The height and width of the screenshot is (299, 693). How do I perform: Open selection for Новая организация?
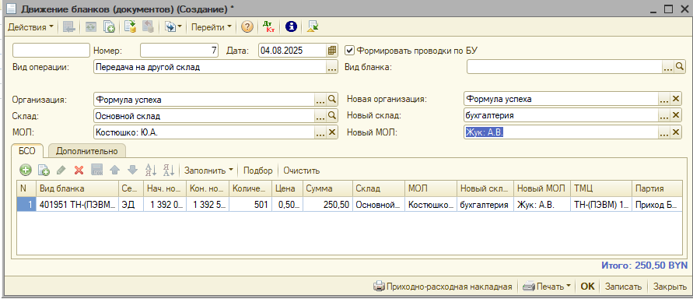(663, 99)
